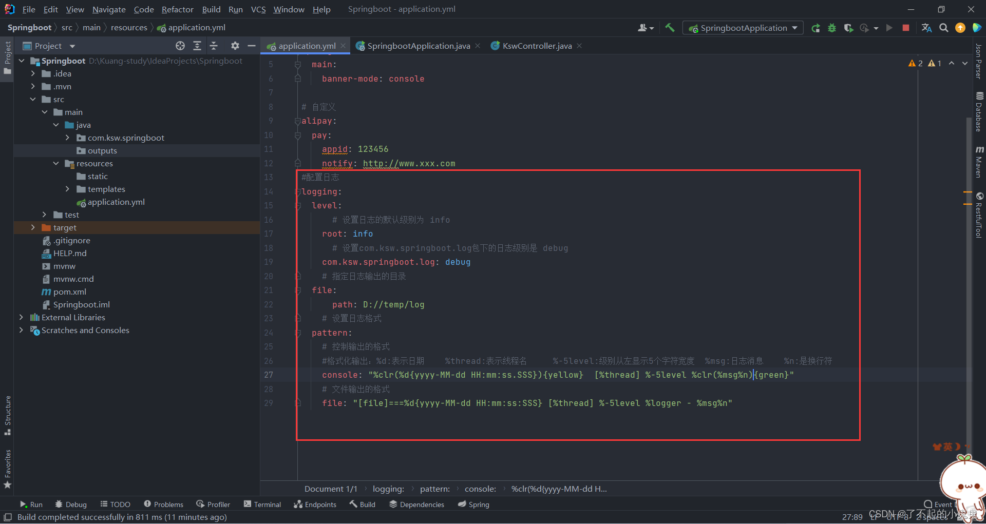Screen dimensions: 986x524
Task: Open the user account icon in toolbar
Action: tap(646, 28)
